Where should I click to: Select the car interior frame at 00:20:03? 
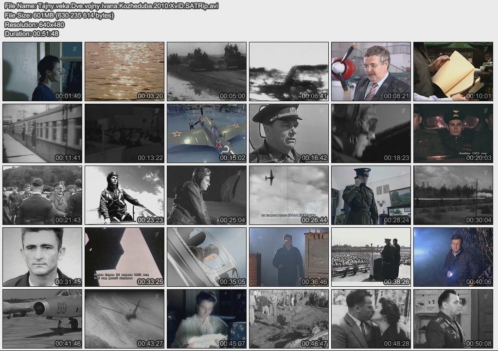coord(453,133)
